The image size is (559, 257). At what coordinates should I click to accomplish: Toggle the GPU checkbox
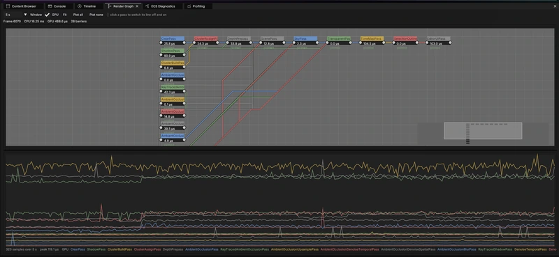tap(47, 15)
